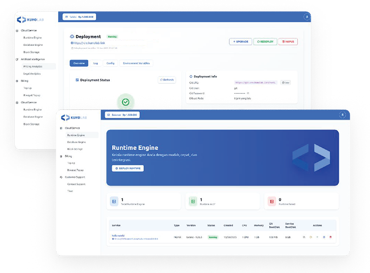Screen dimensions: 370x273
Task: Click the orange restart icon in Actions column
Action: pos(311,237)
